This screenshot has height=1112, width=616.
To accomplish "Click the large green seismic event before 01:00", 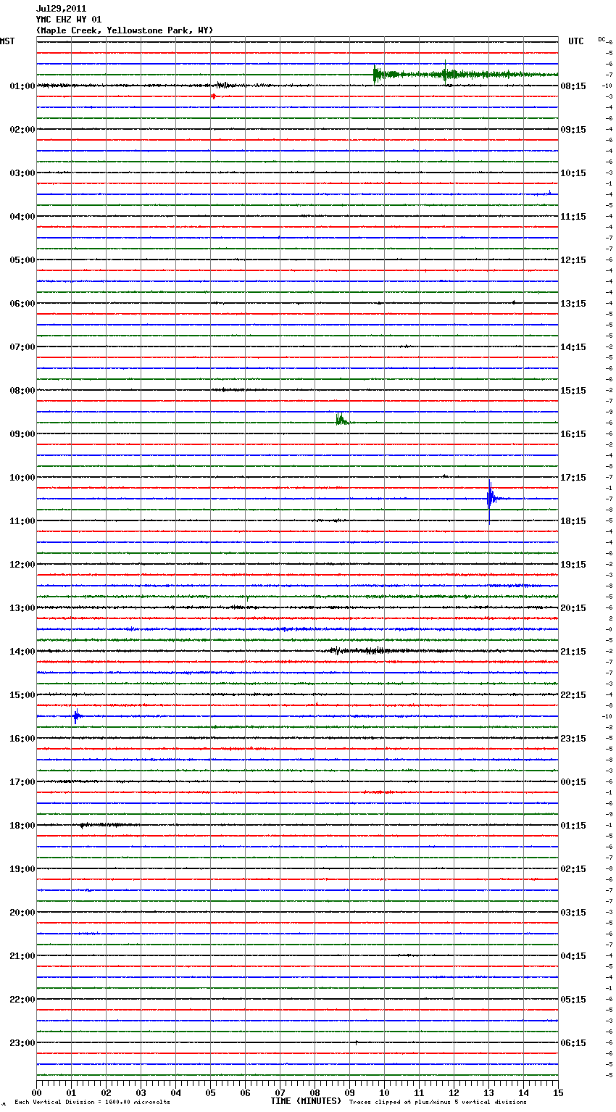I will click(x=464, y=74).
